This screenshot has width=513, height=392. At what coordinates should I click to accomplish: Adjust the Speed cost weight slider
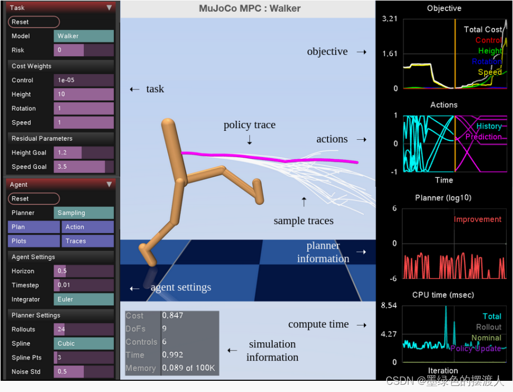(84, 122)
